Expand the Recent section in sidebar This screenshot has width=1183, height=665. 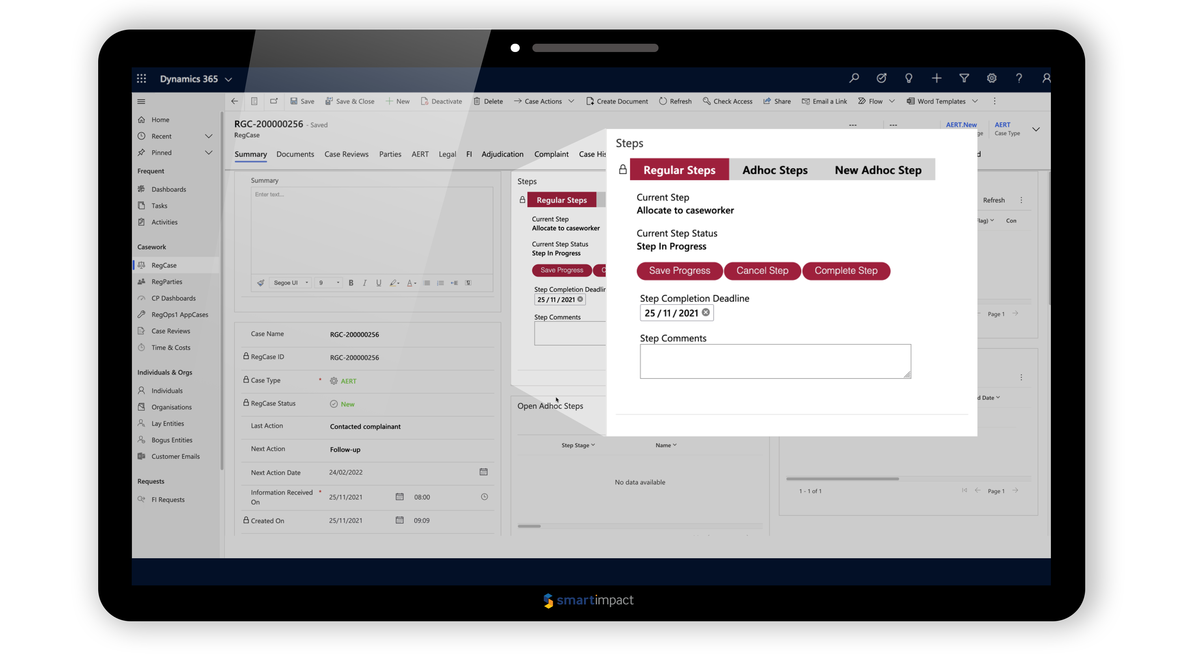[x=209, y=136]
